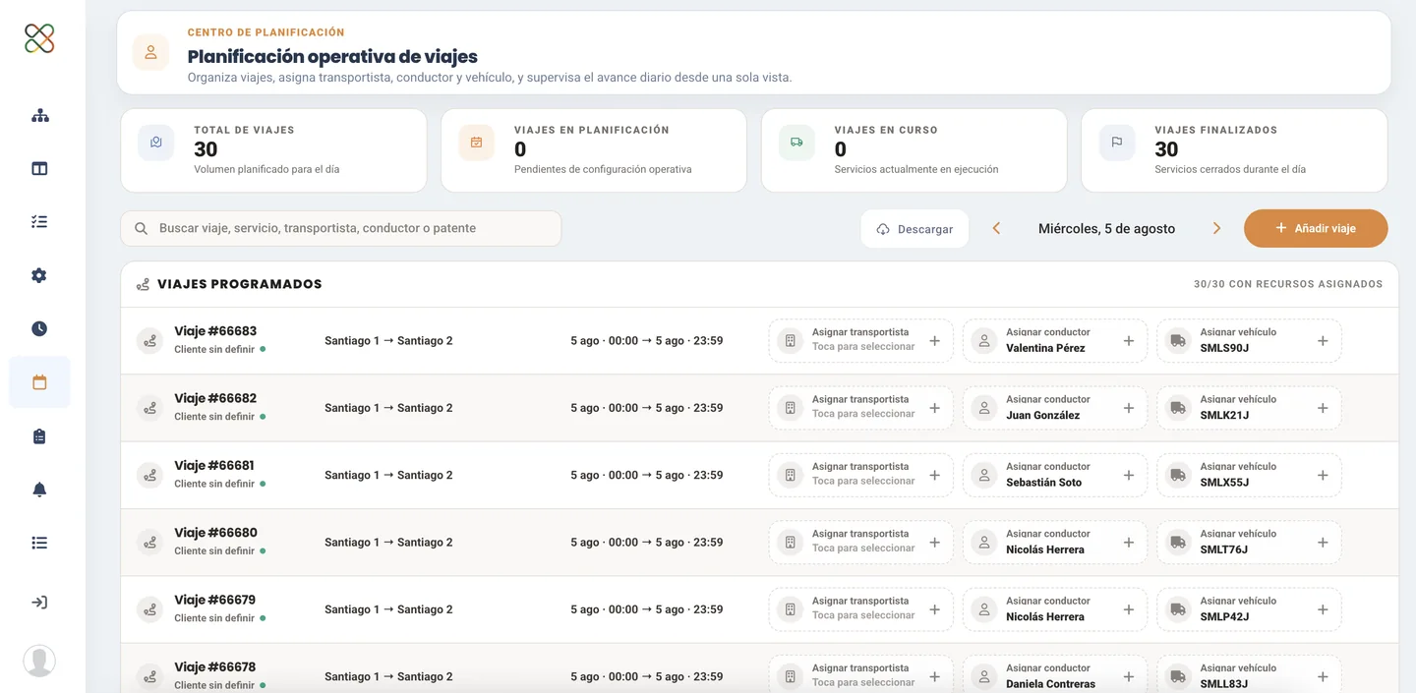Screen dimensions: 1416x693
Task: Click the Añadir viaje button
Action: (1316, 228)
